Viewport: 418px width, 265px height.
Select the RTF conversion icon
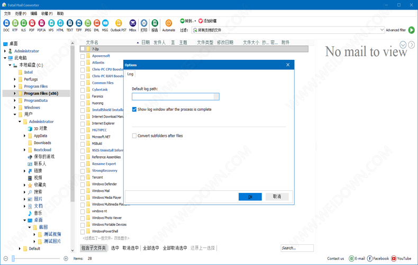15,23
